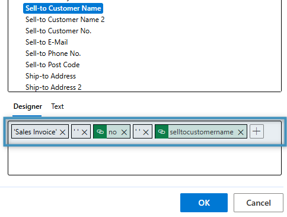
Task: Remove the 'Sales Invoice' text token
Action: coord(63,132)
